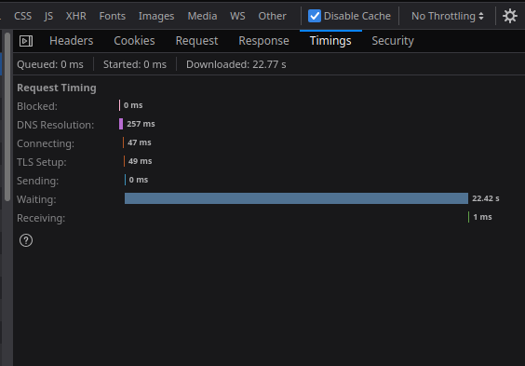Click the "Started: 0 ms" text
Viewport: 525px width, 366px height.
135,64
